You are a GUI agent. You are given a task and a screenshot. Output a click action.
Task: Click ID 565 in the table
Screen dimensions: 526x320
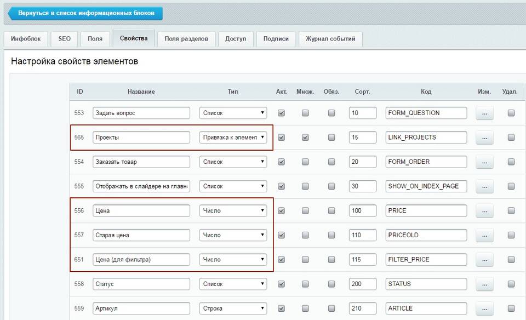click(79, 138)
